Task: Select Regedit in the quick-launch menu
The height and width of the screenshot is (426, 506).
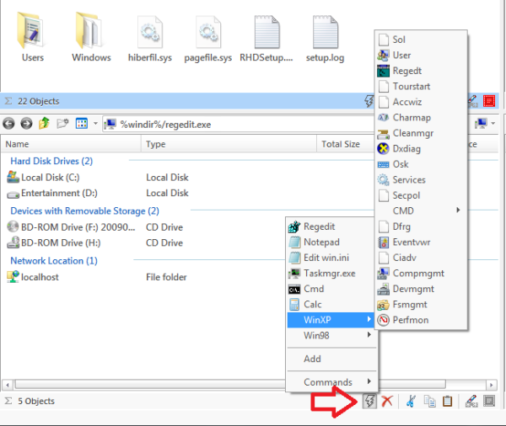Action: (x=331, y=226)
